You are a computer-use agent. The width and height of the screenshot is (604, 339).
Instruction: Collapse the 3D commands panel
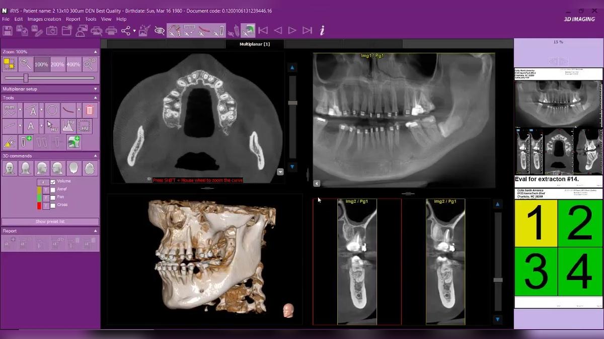coord(95,156)
